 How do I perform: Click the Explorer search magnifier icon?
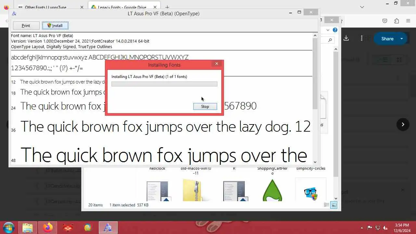pos(330,40)
